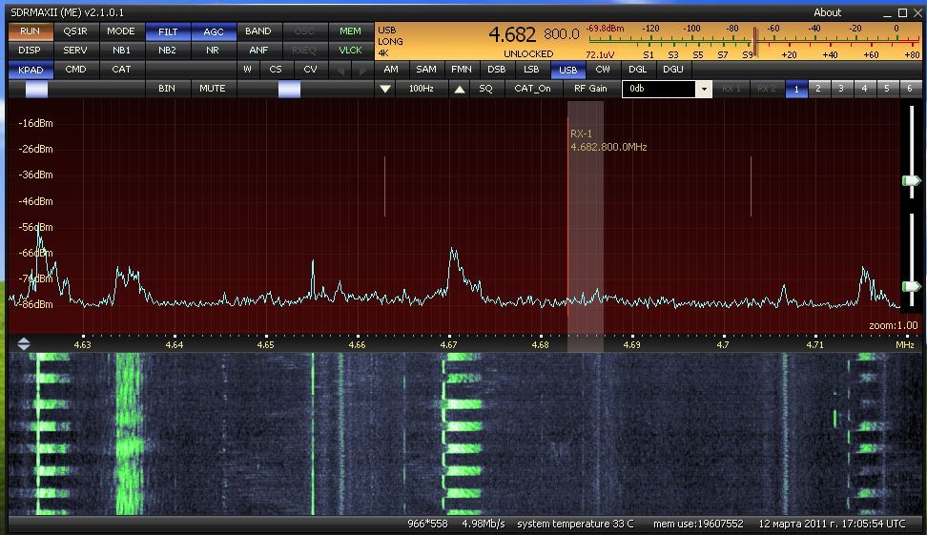Toggle the NB1 noise blanker
927x535 pixels.
(x=122, y=50)
